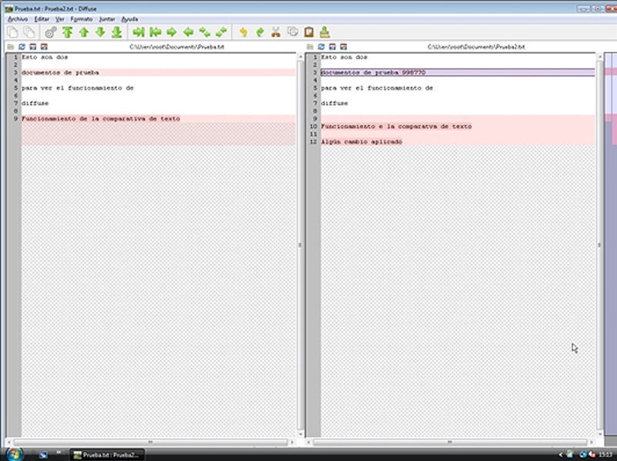Image resolution: width=617 pixels, height=461 pixels.
Task: Save Prueba2.txt under a new name
Action: 343,47
